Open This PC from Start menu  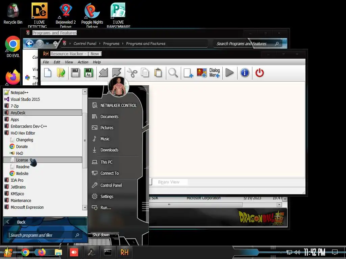115,162
